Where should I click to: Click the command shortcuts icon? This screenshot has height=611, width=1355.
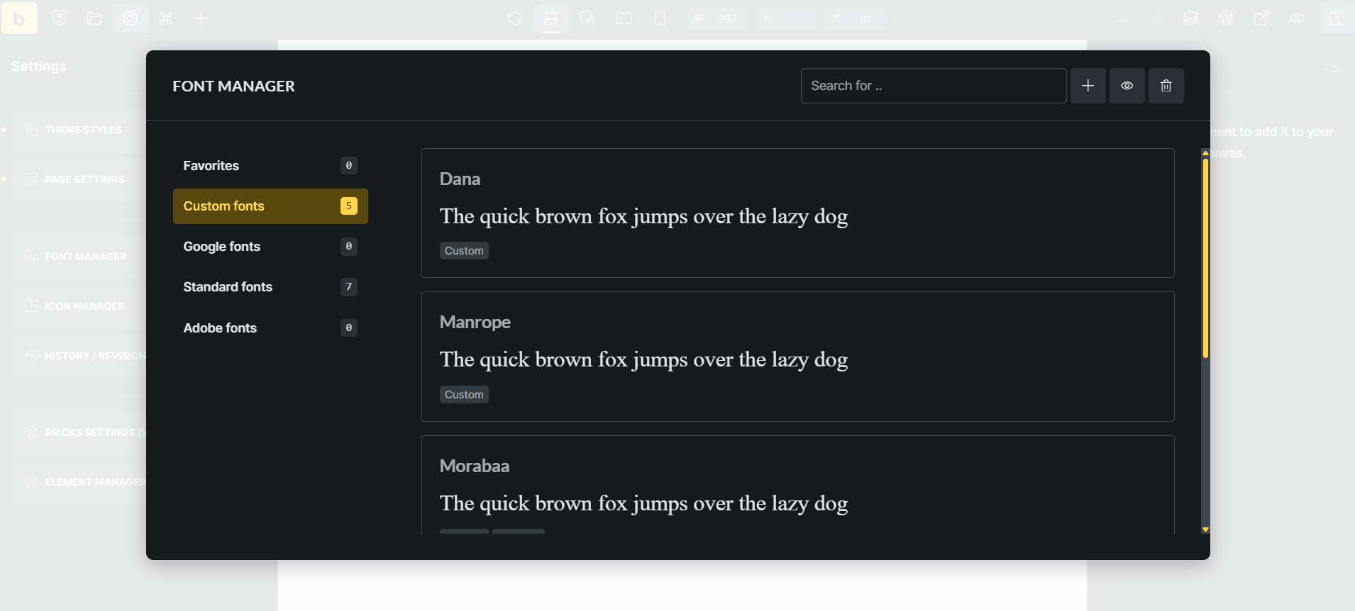coord(166,18)
